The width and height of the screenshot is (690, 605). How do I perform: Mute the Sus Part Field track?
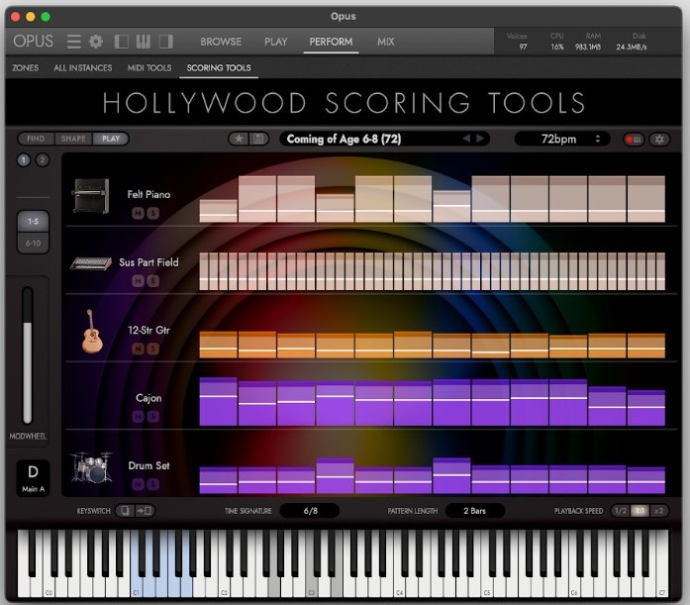(x=139, y=281)
